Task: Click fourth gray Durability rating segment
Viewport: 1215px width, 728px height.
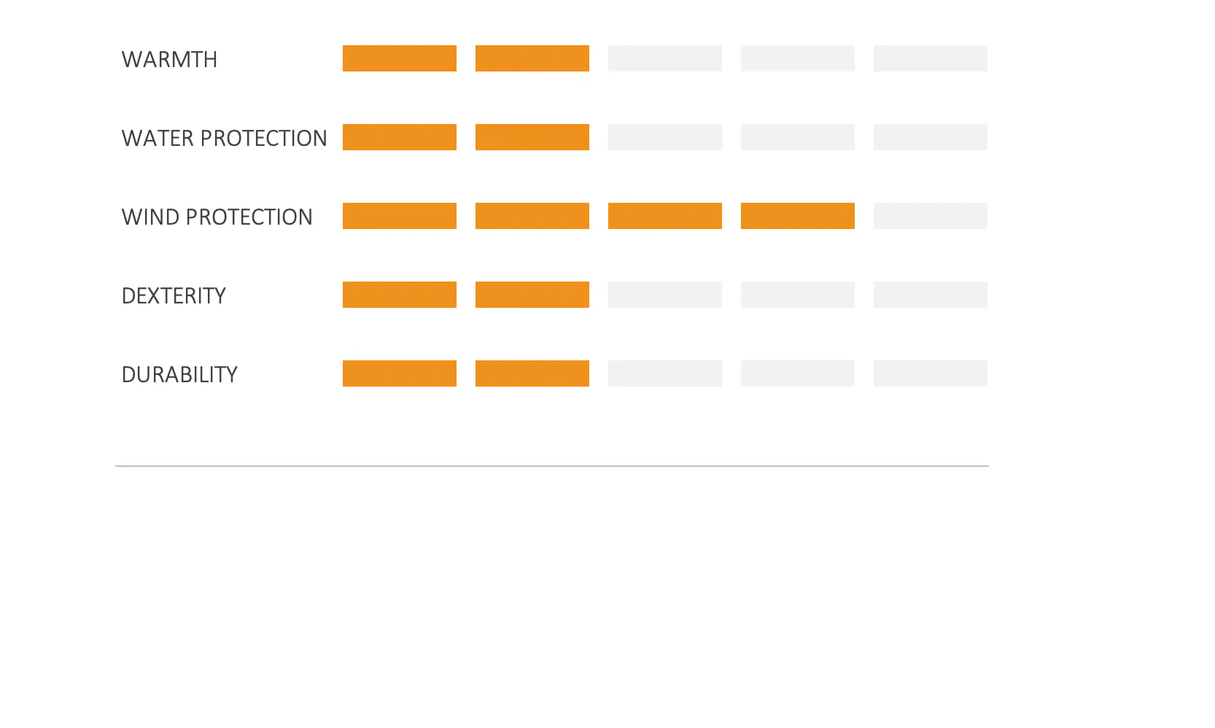Action: tap(798, 373)
